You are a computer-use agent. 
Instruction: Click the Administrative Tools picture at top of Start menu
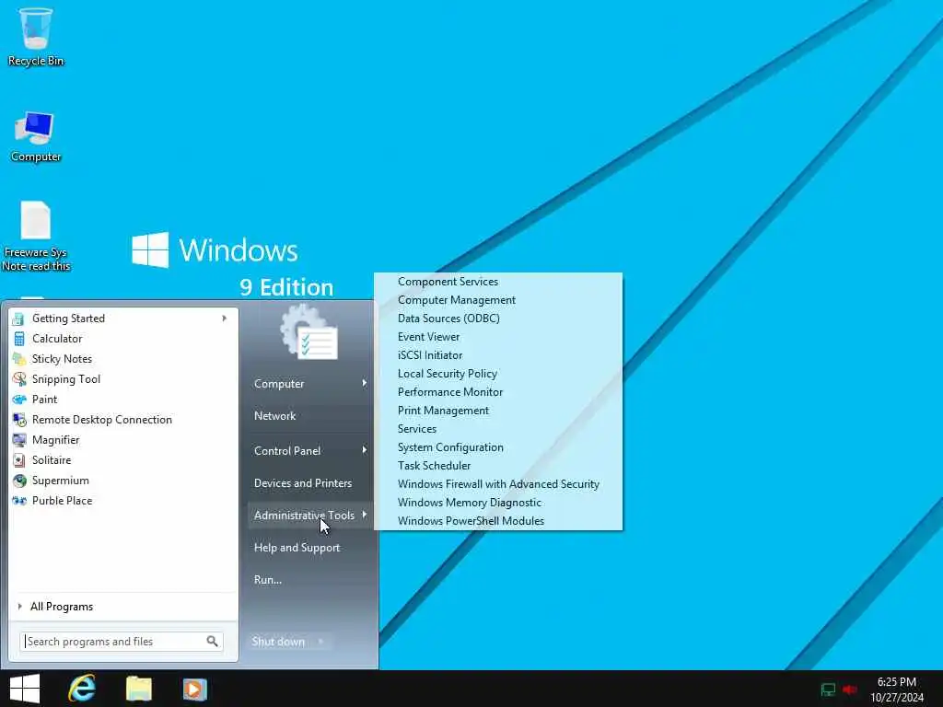tap(309, 332)
